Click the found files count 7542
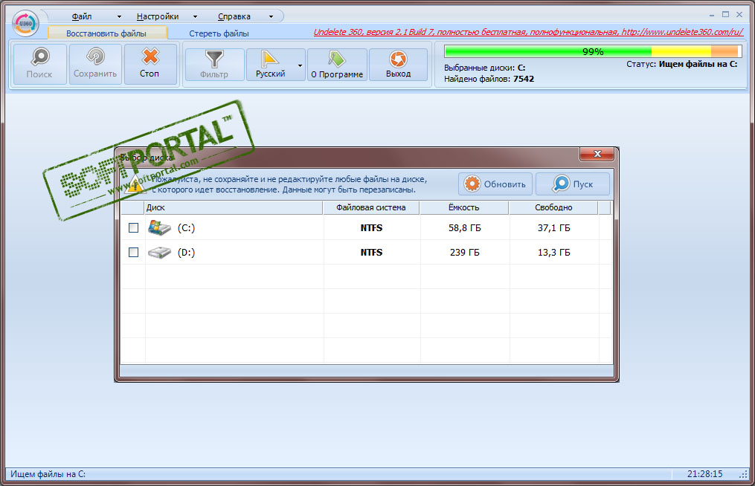This screenshot has height=486, width=755. coord(524,79)
